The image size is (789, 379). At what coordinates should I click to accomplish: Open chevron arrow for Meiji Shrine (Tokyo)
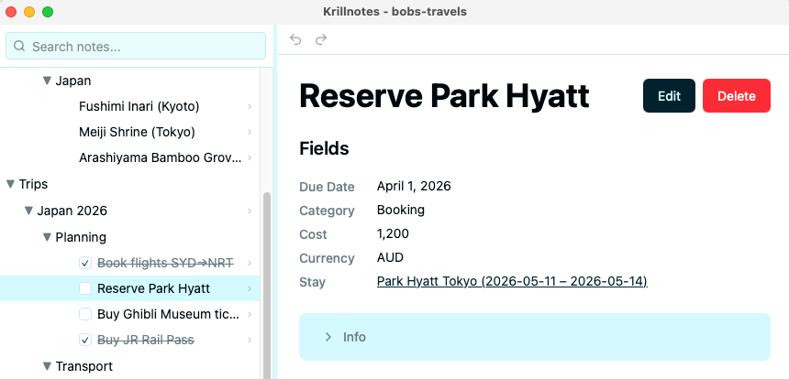250,132
